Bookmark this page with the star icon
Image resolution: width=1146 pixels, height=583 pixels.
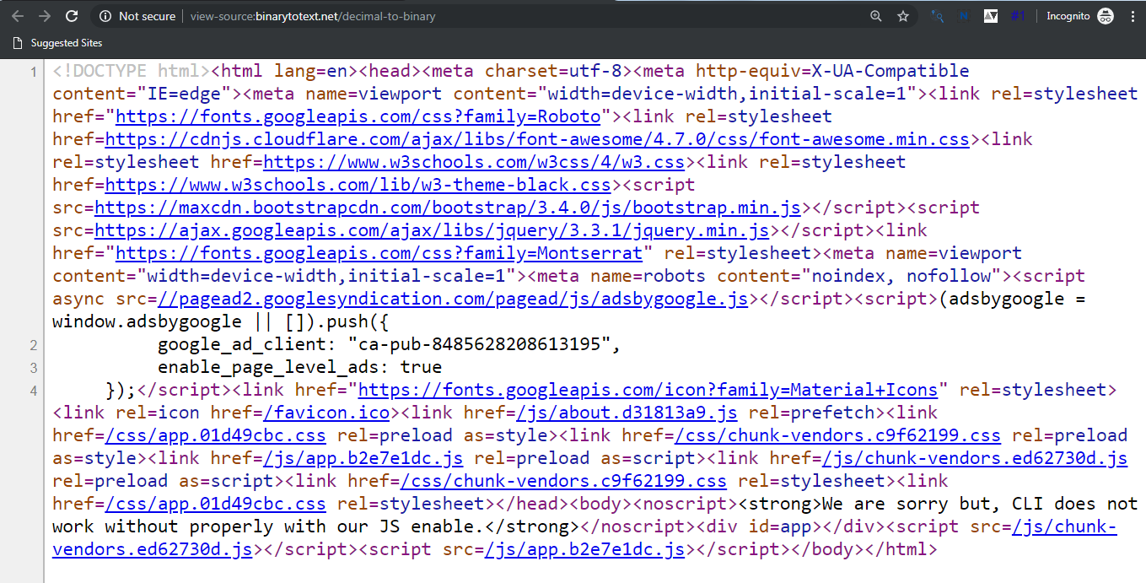point(903,16)
